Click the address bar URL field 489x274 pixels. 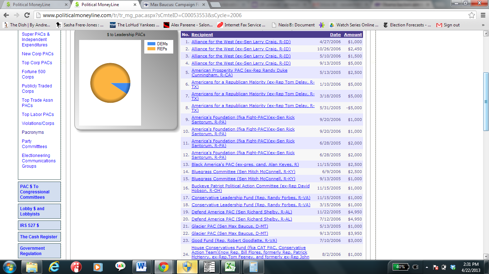(x=251, y=15)
